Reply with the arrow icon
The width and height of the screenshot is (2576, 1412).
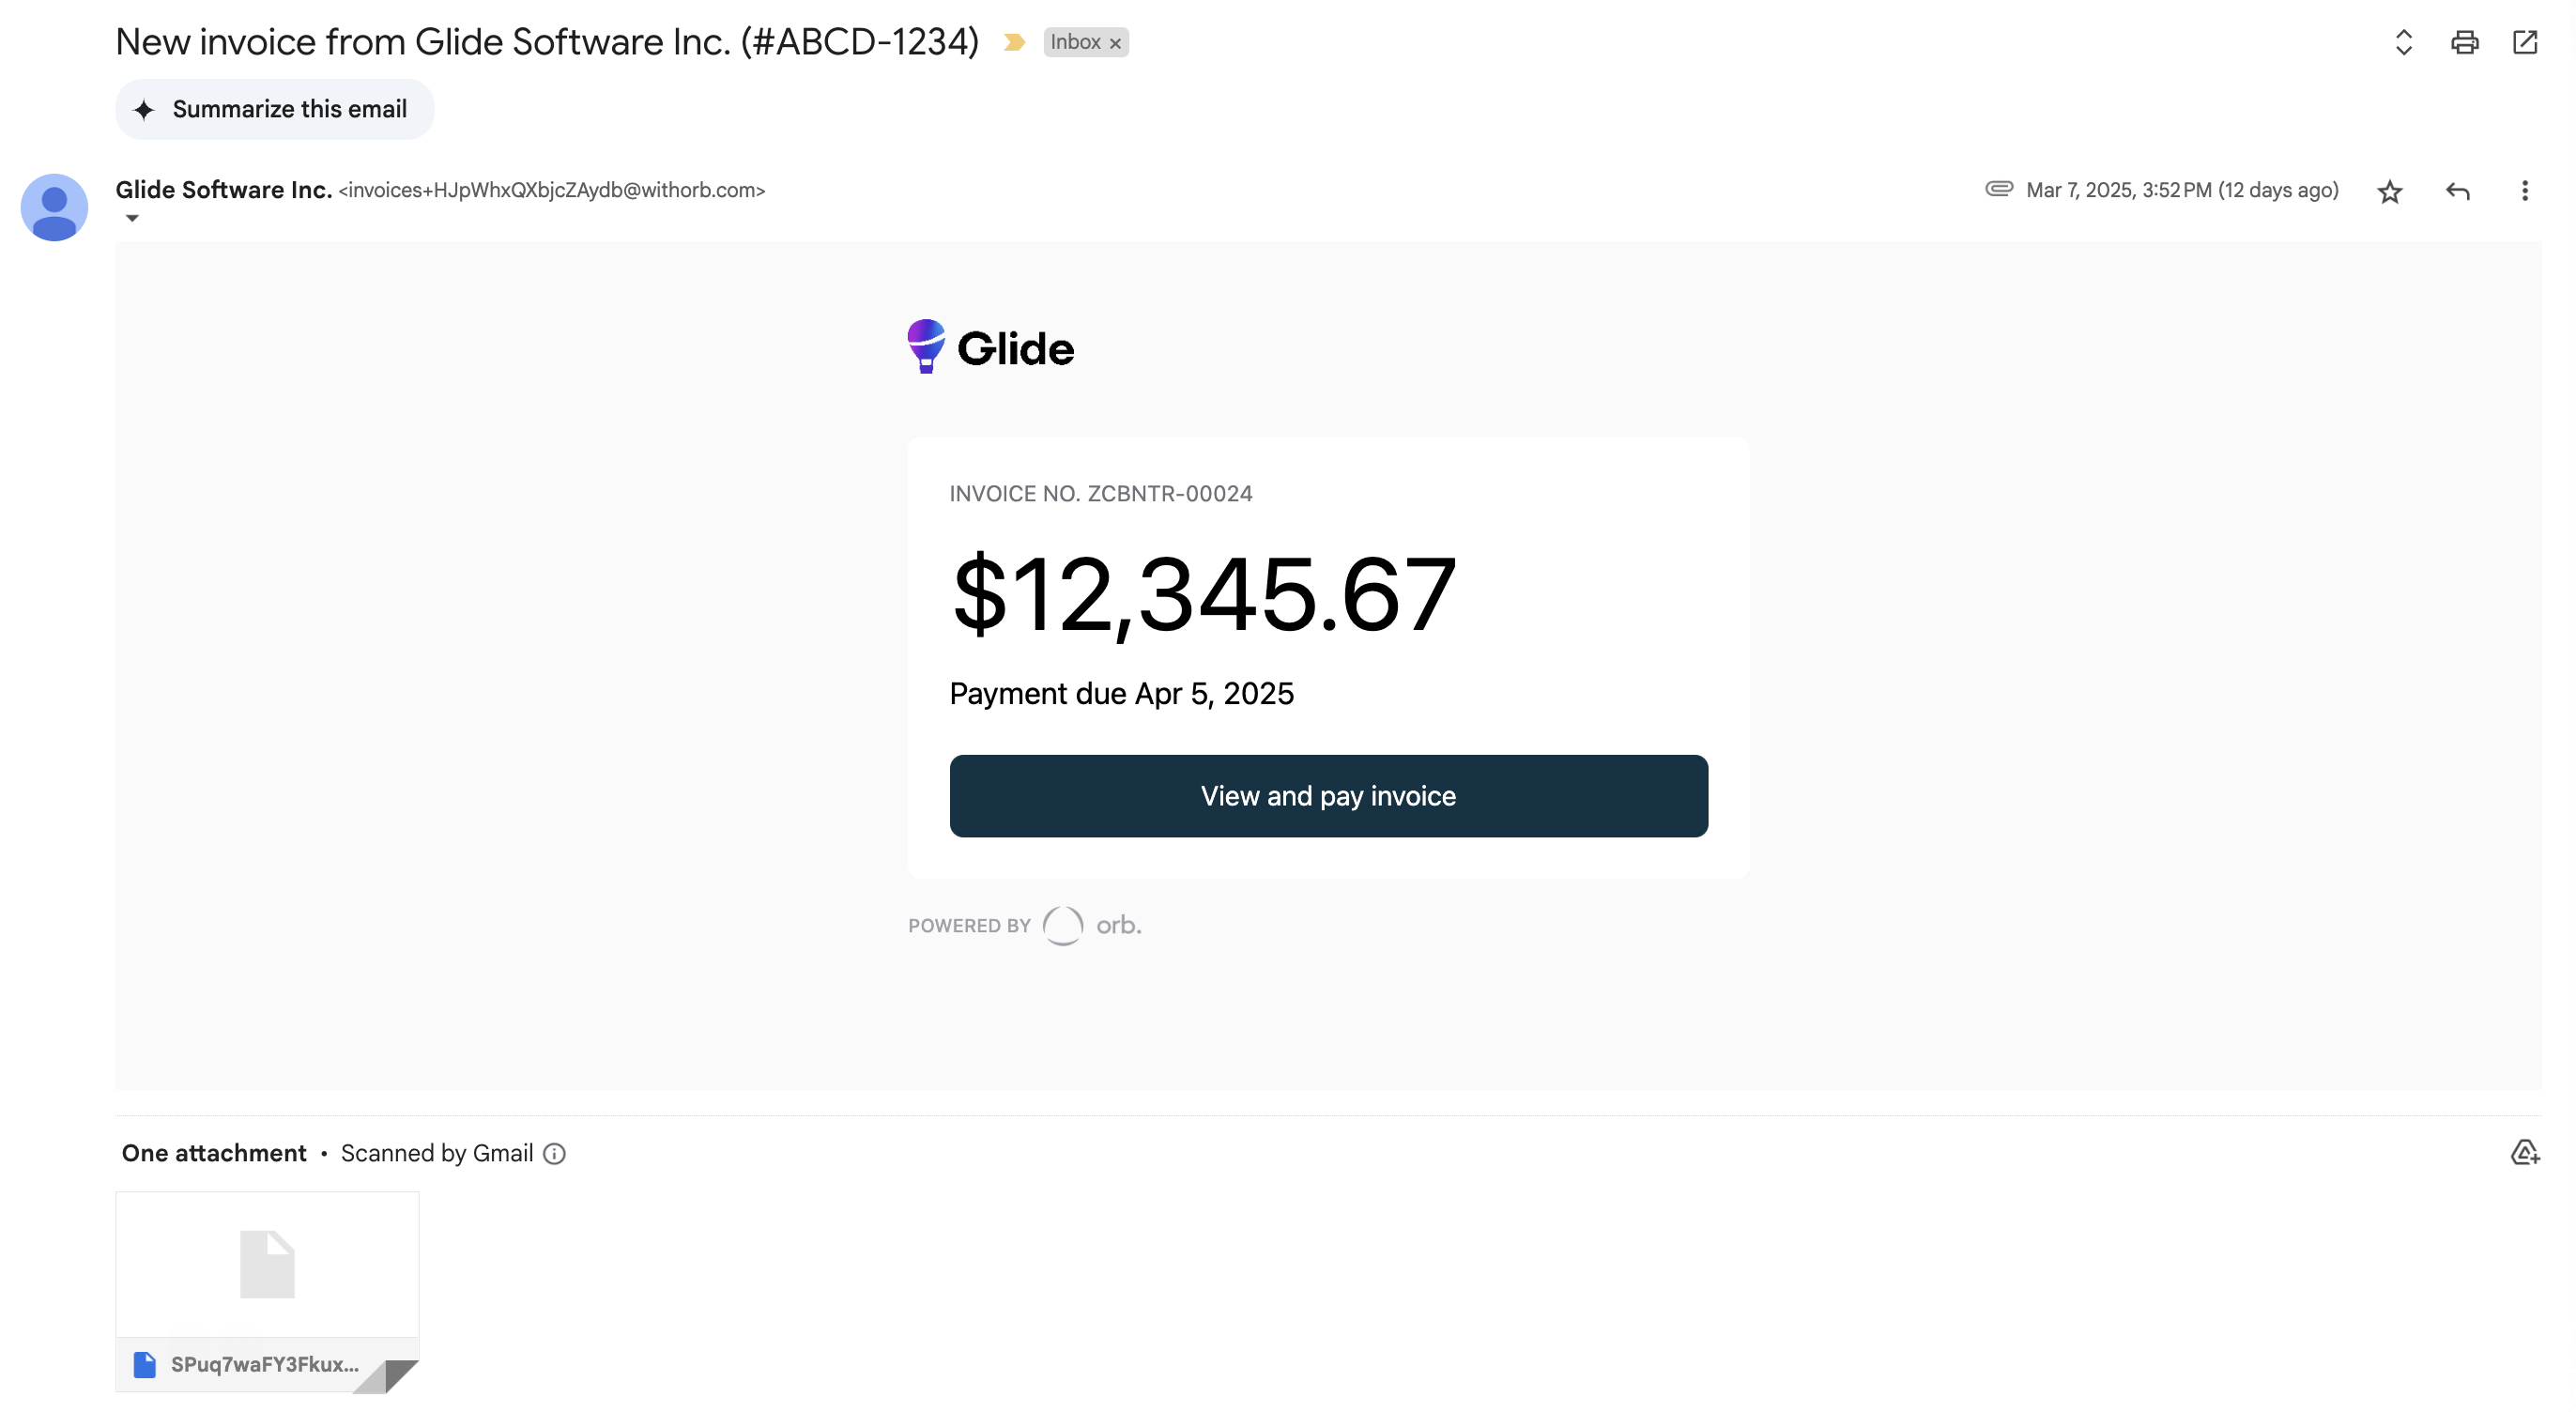point(2457,191)
